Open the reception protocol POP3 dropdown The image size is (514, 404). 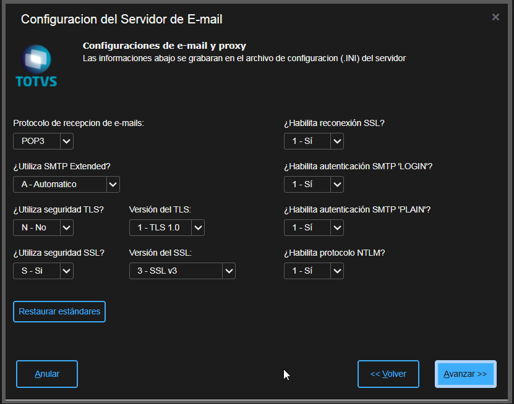point(43,141)
